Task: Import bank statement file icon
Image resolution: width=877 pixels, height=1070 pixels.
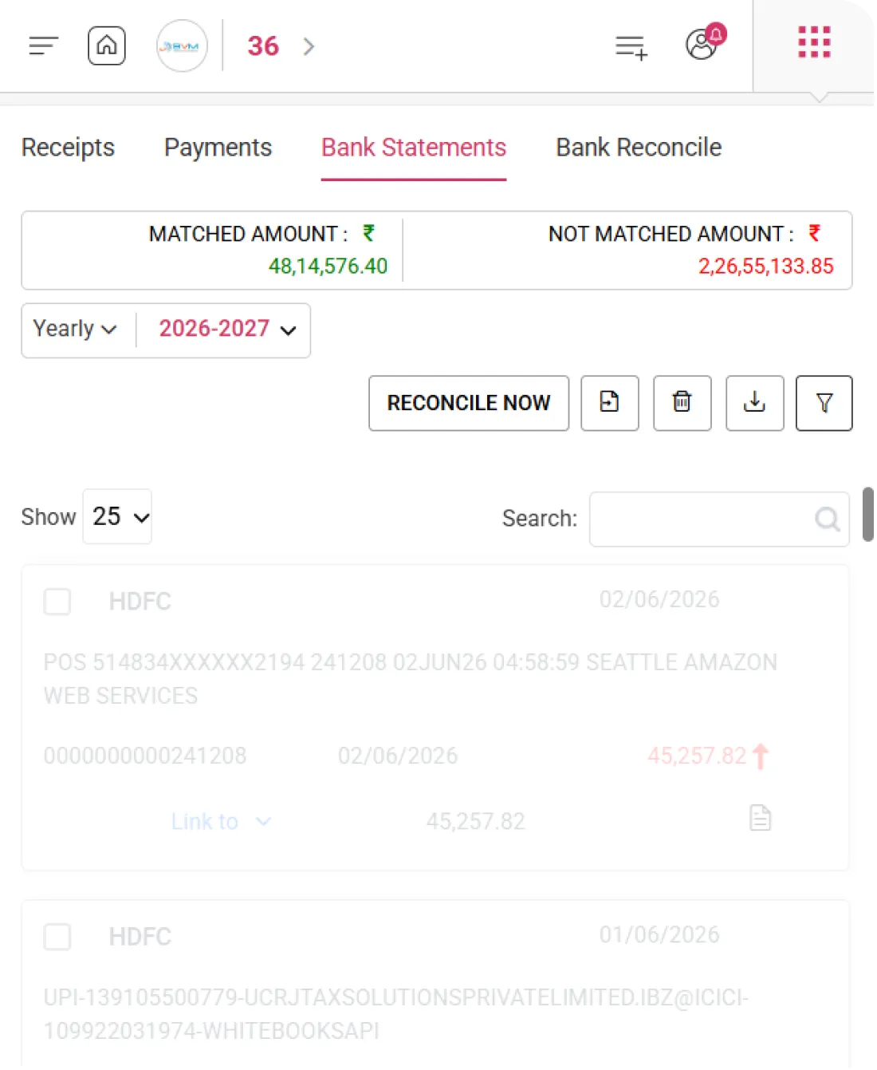Action: (x=610, y=403)
